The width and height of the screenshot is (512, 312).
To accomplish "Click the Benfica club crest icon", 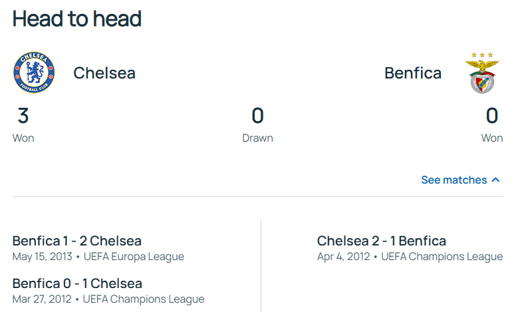I will coord(482,73).
